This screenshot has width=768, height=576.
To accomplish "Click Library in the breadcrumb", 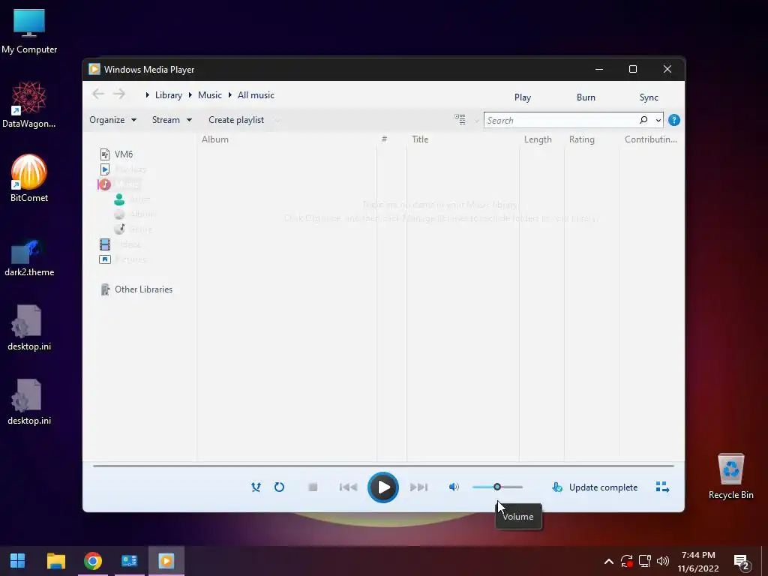I will [x=169, y=95].
